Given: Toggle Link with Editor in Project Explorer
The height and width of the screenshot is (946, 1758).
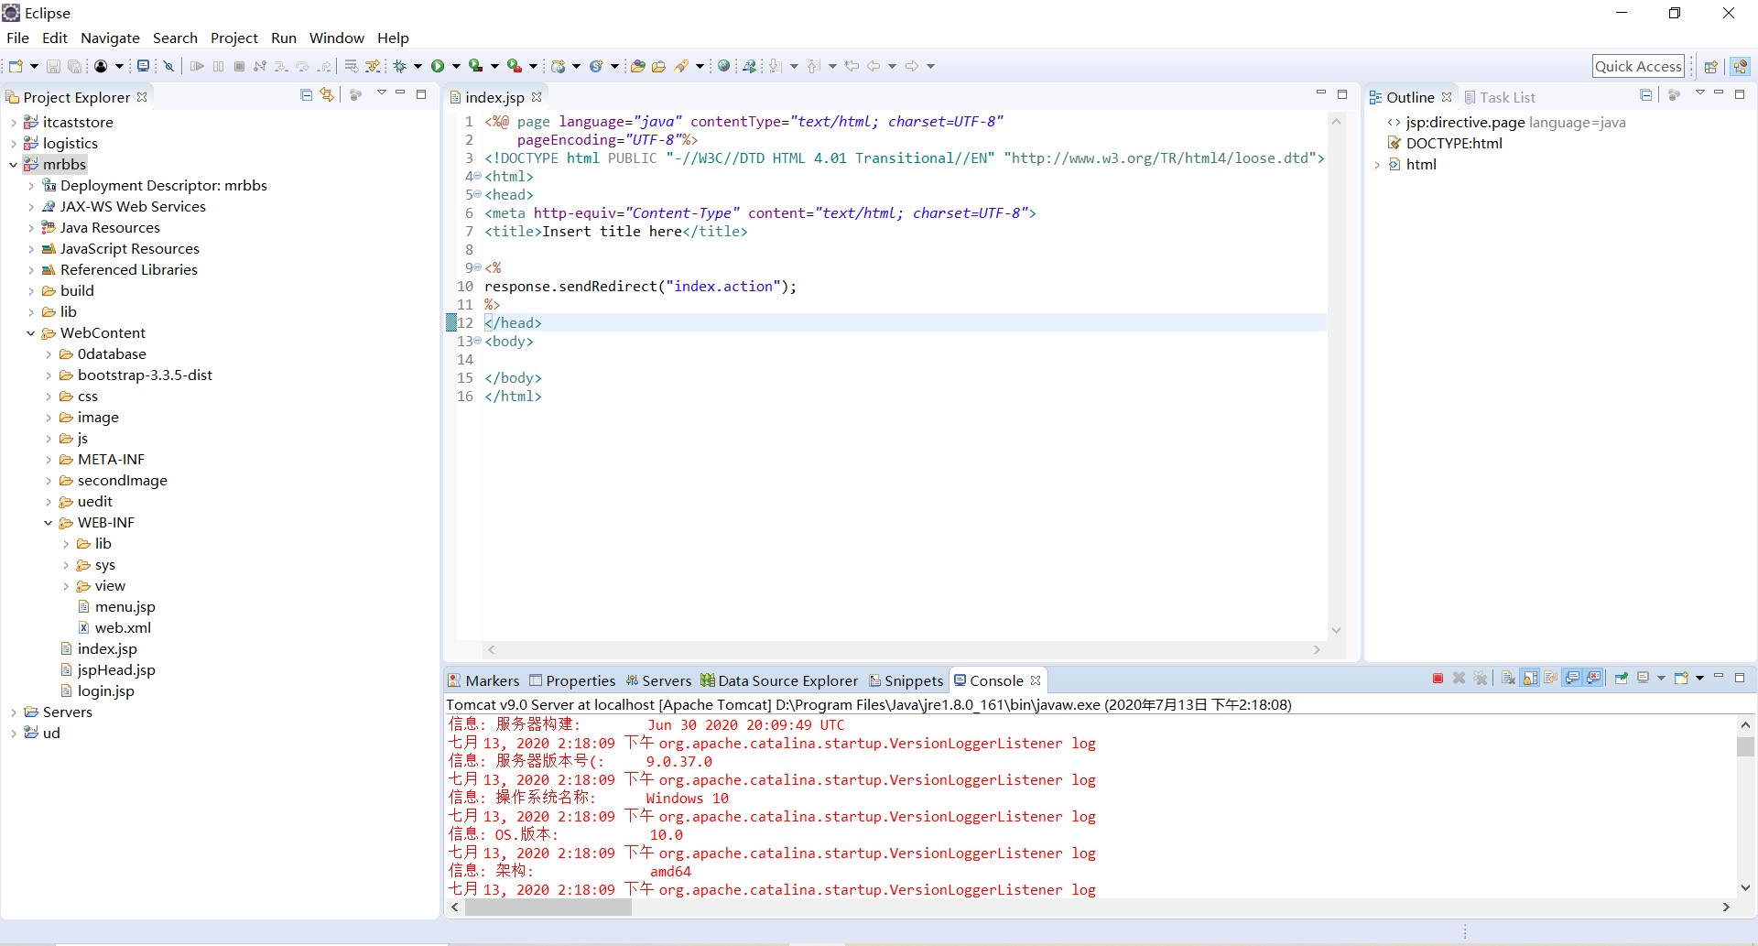Looking at the screenshot, I should click(x=327, y=95).
